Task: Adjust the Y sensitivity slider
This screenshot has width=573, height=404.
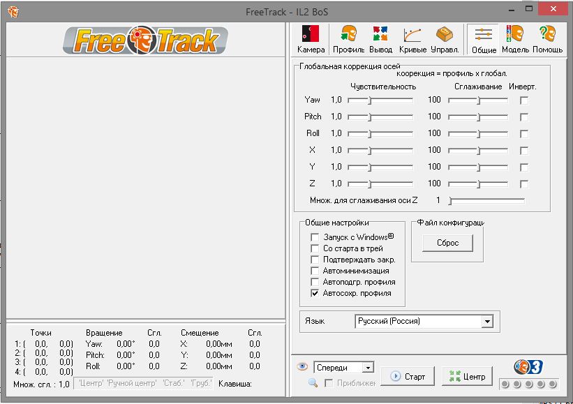Action: tap(380, 167)
